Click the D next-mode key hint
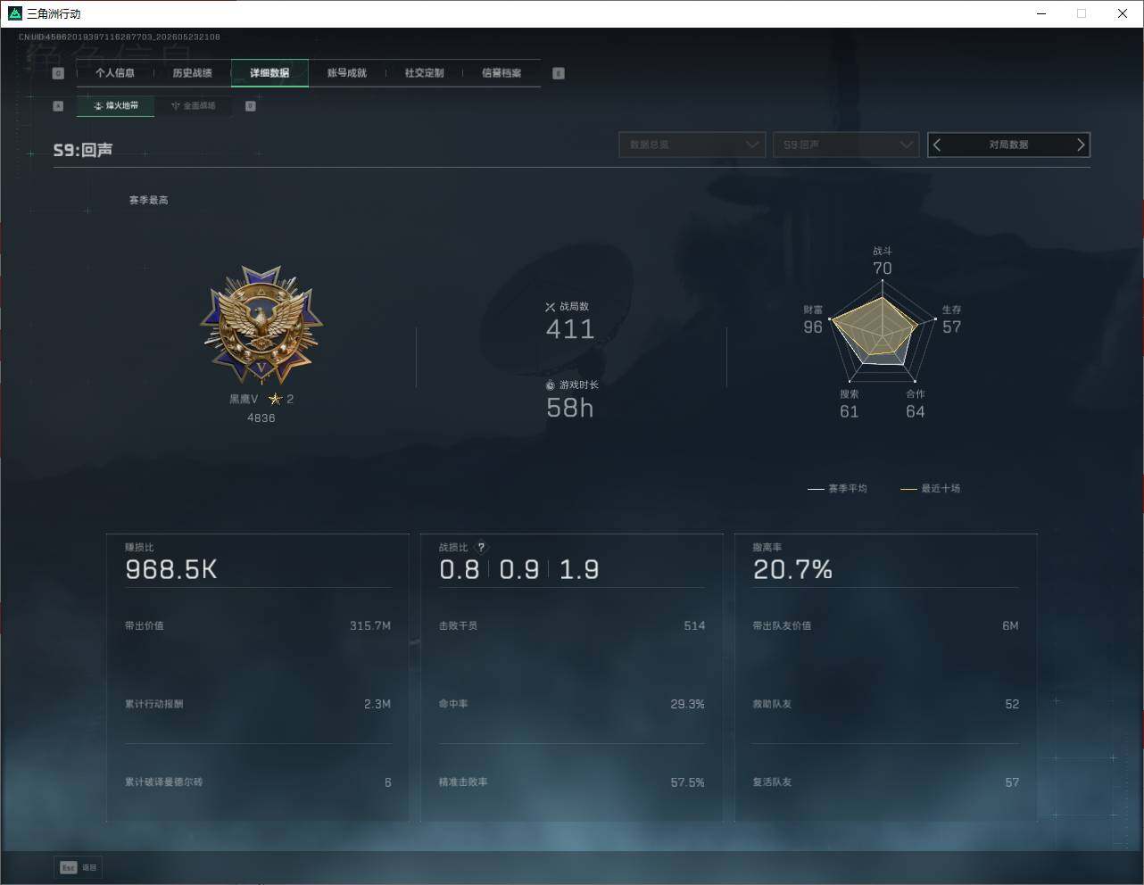1144x885 pixels. click(251, 106)
